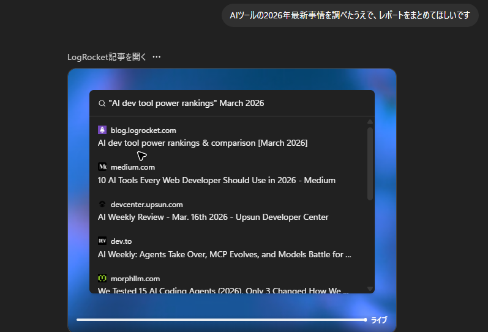This screenshot has height=332, width=488.
Task: Click the Upsun devcenter favicon
Action: tap(102, 204)
